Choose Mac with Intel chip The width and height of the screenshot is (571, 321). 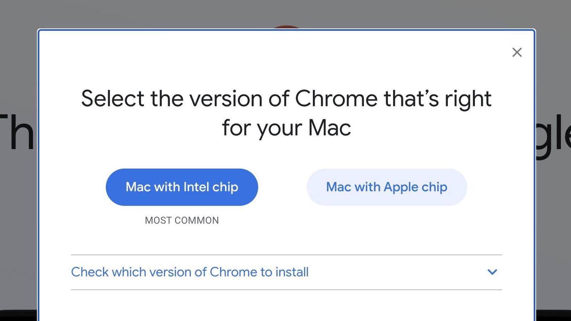pyautogui.click(x=182, y=187)
